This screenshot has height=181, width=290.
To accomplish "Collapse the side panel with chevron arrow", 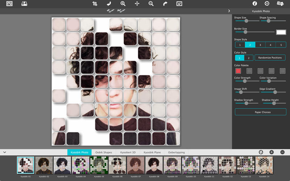I will click(229, 11).
